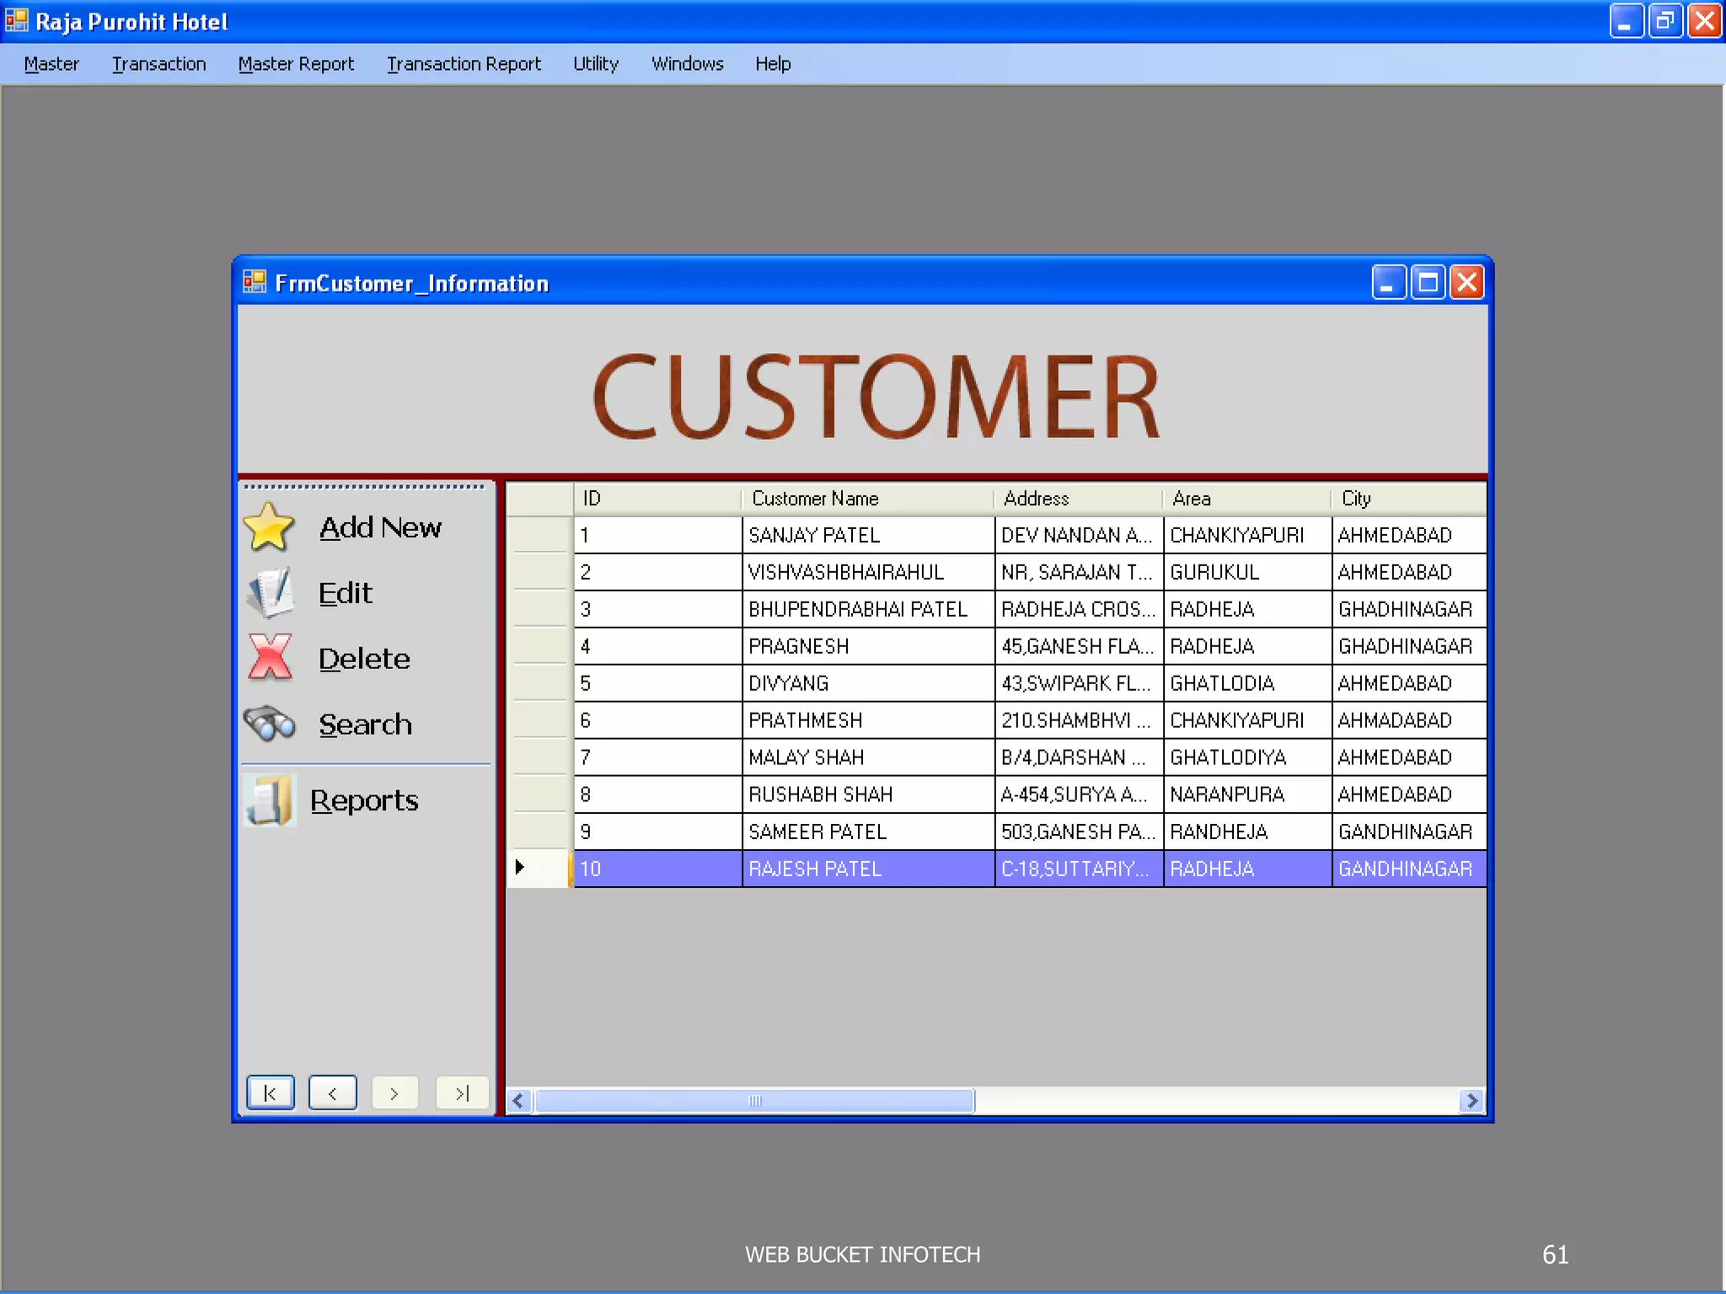
Task: Minimize the FrmCustomer_Information window
Action: pos(1389,282)
